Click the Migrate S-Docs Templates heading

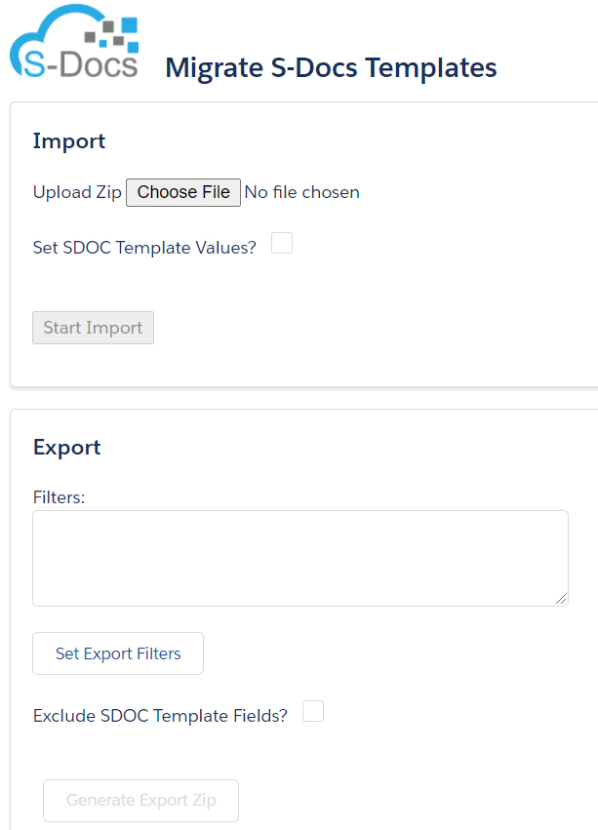(x=331, y=67)
